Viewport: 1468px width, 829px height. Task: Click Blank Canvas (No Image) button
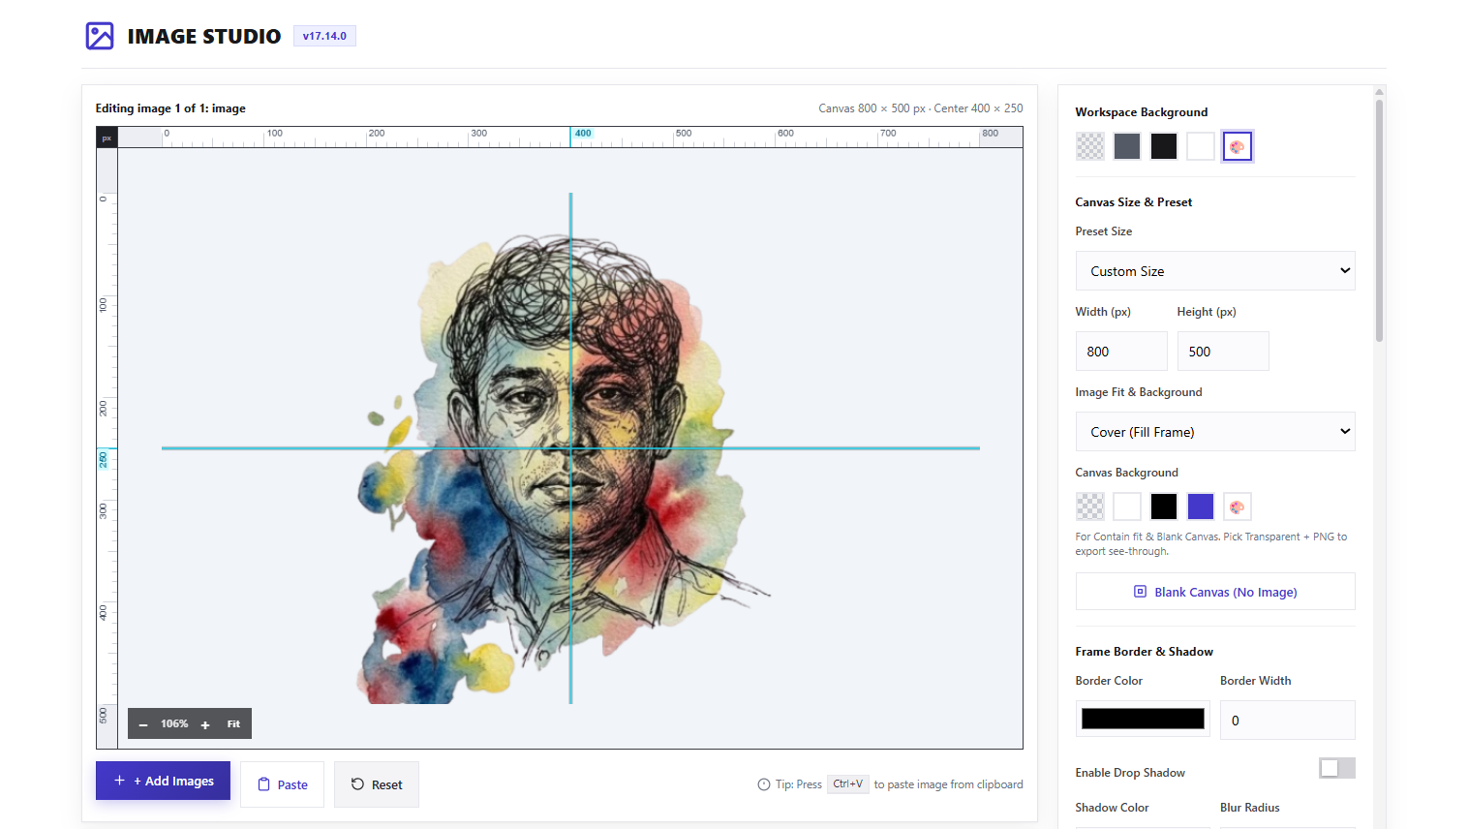click(x=1215, y=592)
